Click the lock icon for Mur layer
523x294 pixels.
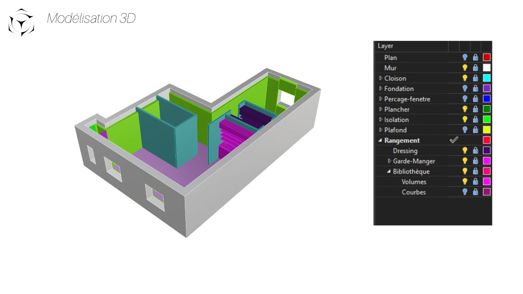[475, 68]
